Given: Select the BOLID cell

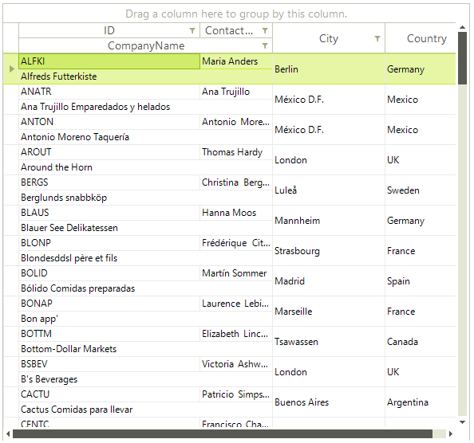Looking at the screenshot, I should 109,273.
